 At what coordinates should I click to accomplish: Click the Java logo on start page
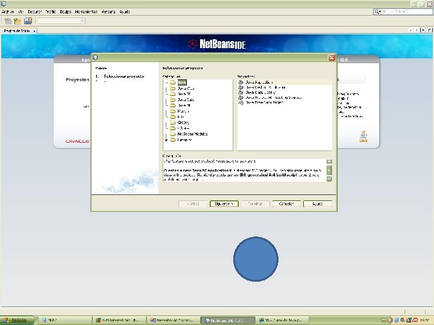click(x=363, y=136)
